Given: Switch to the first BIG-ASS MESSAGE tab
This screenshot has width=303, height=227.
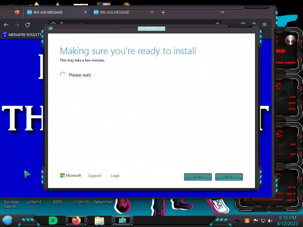Looking at the screenshot, I should pyautogui.click(x=57, y=12).
